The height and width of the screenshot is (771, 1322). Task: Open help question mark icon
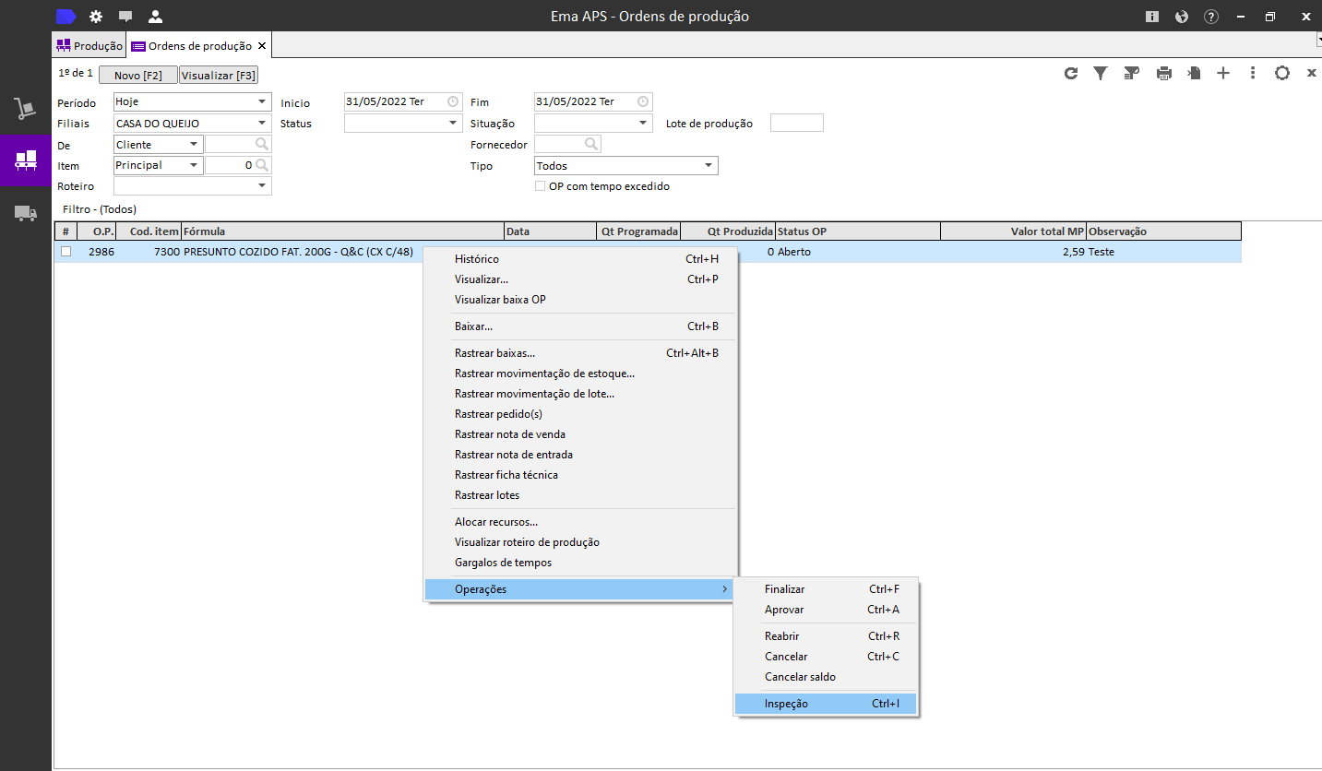[x=1211, y=17]
